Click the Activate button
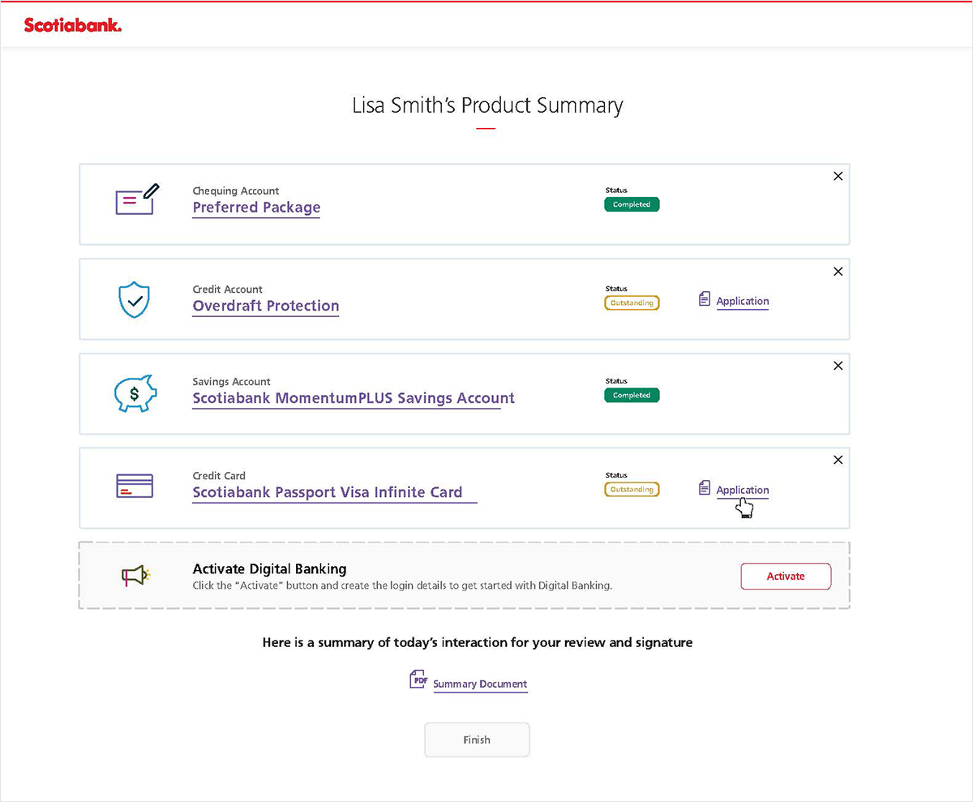Image resolution: width=973 pixels, height=802 pixels. pos(786,576)
